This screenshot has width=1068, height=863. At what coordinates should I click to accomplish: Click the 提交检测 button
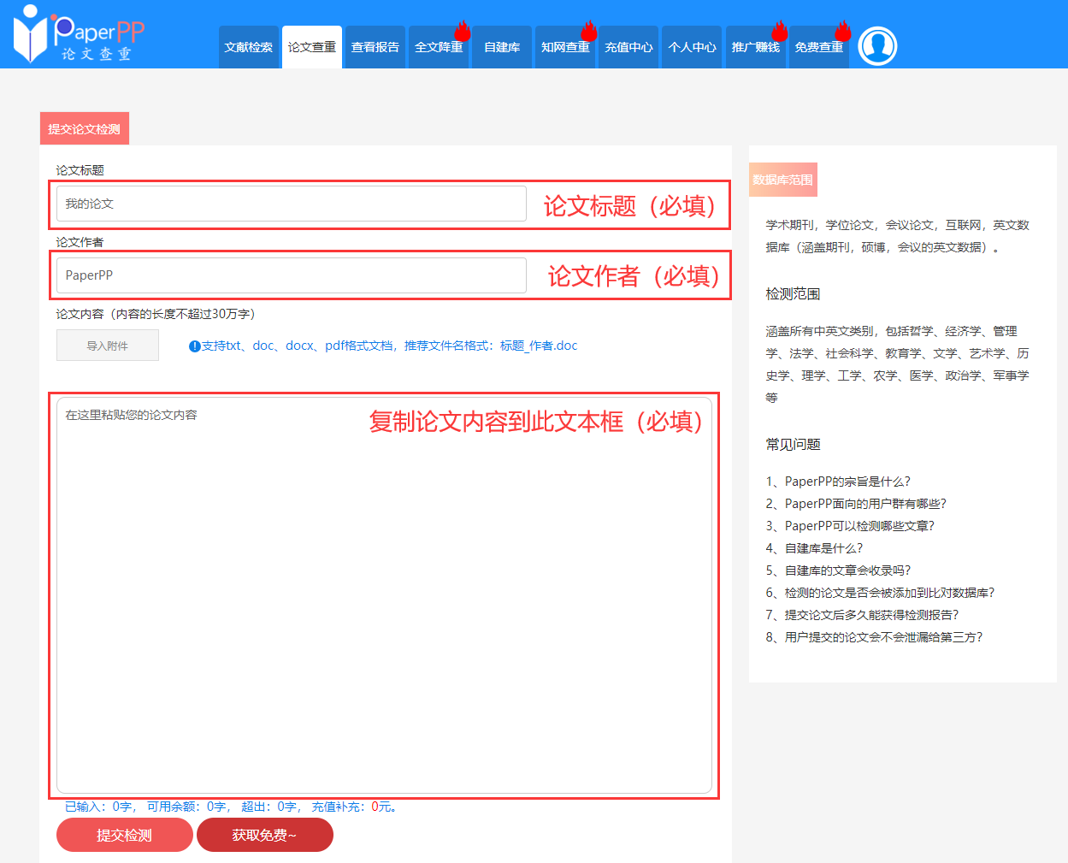coord(125,835)
